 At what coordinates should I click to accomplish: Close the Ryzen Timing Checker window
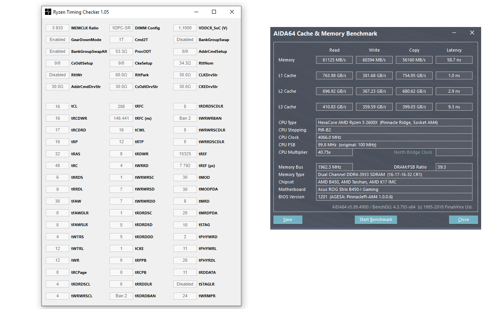point(232,12)
